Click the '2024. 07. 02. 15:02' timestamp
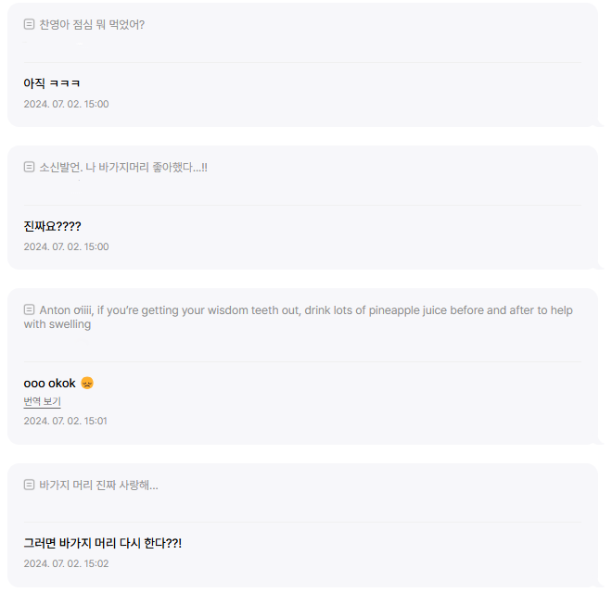Screen dimensions: 612x593 [x=66, y=563]
